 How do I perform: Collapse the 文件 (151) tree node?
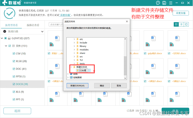point(6,46)
